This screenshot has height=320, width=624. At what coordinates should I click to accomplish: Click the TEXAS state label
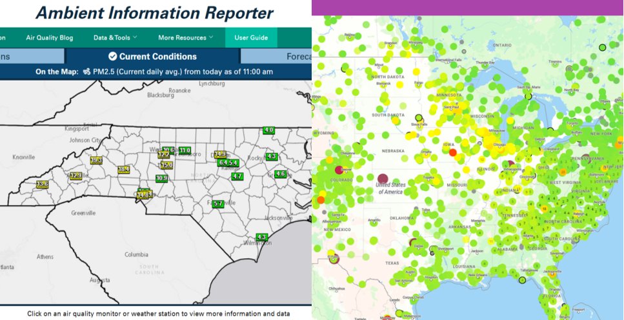pyautogui.click(x=392, y=263)
